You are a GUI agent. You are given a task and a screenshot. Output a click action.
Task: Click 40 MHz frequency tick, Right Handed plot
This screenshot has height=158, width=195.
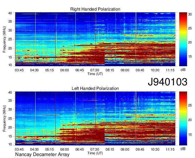(x=10, y=13)
